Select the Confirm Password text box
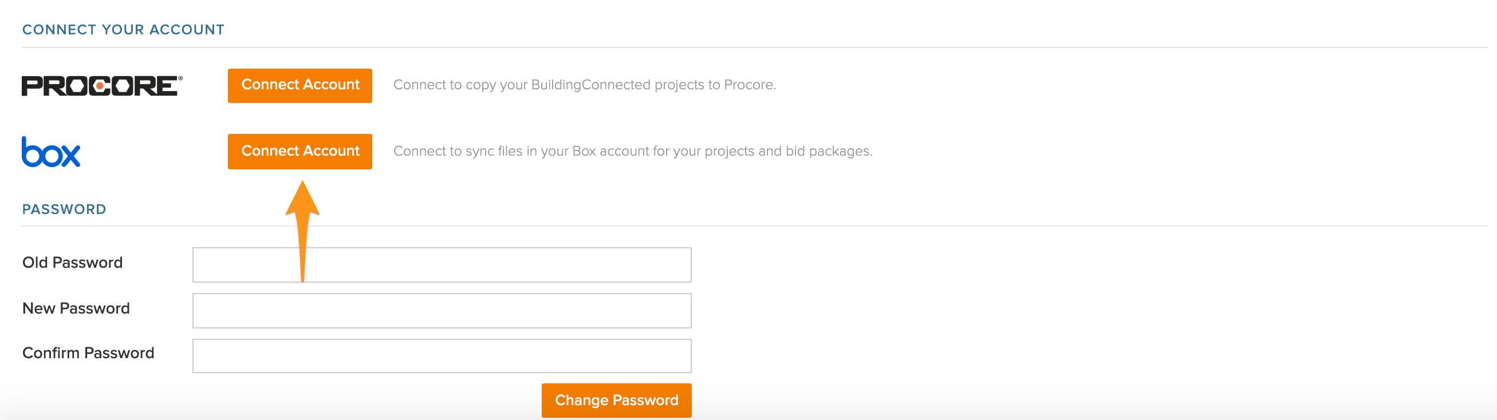This screenshot has height=420, width=1497. (442, 356)
